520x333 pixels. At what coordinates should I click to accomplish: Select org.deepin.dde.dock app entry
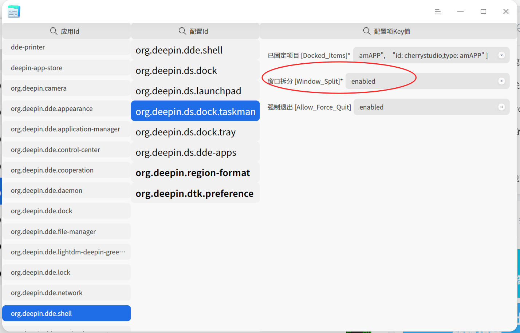[67, 211]
